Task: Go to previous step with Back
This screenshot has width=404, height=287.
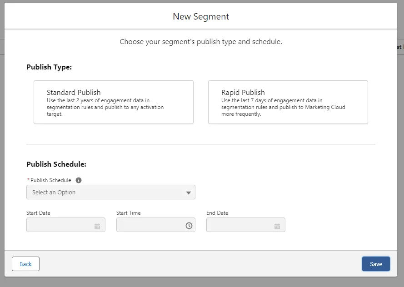Action: click(25, 264)
